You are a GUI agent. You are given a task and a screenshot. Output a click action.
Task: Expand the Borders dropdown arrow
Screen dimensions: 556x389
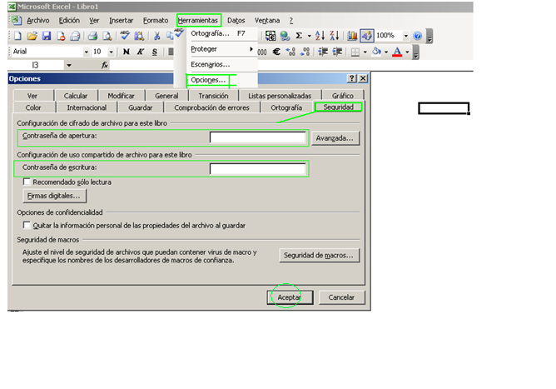(365, 52)
